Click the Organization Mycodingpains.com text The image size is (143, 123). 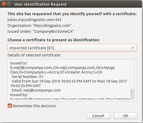coord(39,26)
